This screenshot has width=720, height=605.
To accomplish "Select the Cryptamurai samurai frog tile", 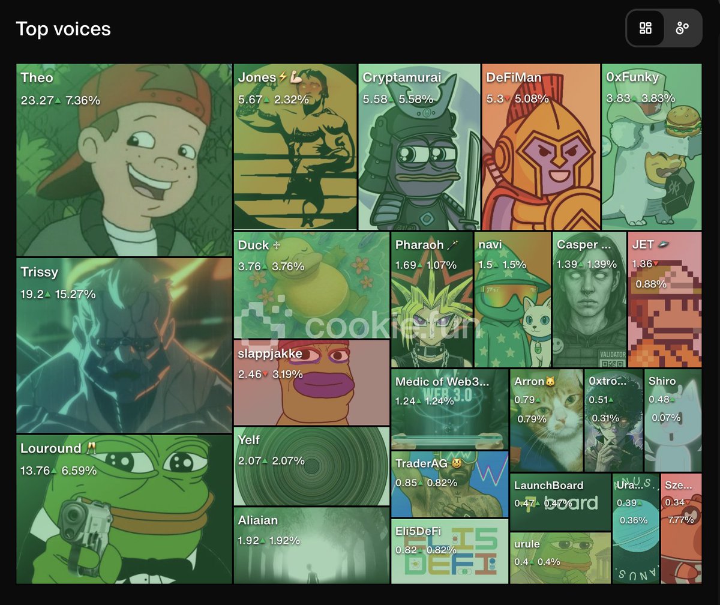I will [420, 146].
